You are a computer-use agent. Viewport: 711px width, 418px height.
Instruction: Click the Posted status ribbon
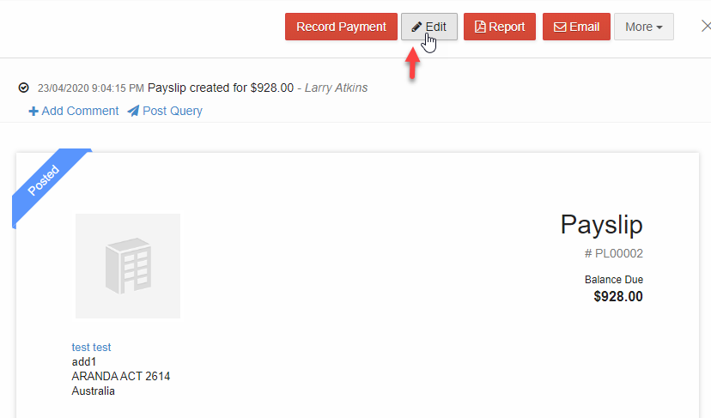pos(44,180)
